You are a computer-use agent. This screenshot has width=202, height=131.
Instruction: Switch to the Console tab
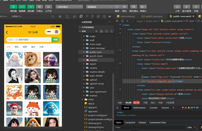[x=153, y=108]
